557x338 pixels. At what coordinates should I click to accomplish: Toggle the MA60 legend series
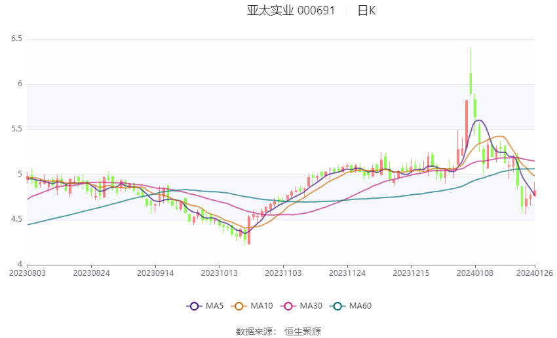(351, 306)
